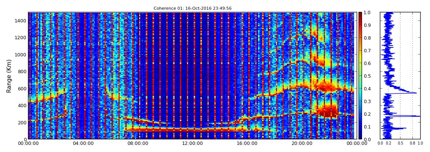
Task: Click the 400 range tick label
Action: click(x=22, y=105)
